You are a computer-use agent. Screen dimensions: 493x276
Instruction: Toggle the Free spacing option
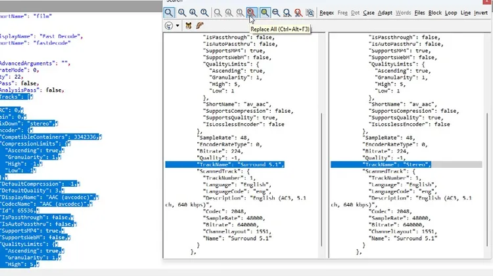[x=342, y=13]
